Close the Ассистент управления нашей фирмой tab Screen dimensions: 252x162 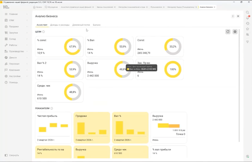point(93,7)
